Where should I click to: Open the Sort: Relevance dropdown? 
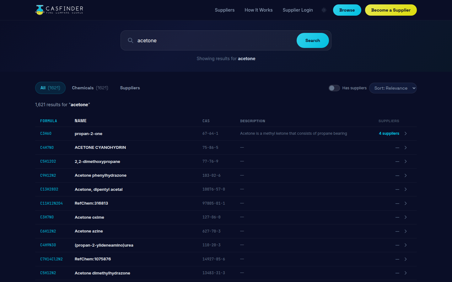393,88
